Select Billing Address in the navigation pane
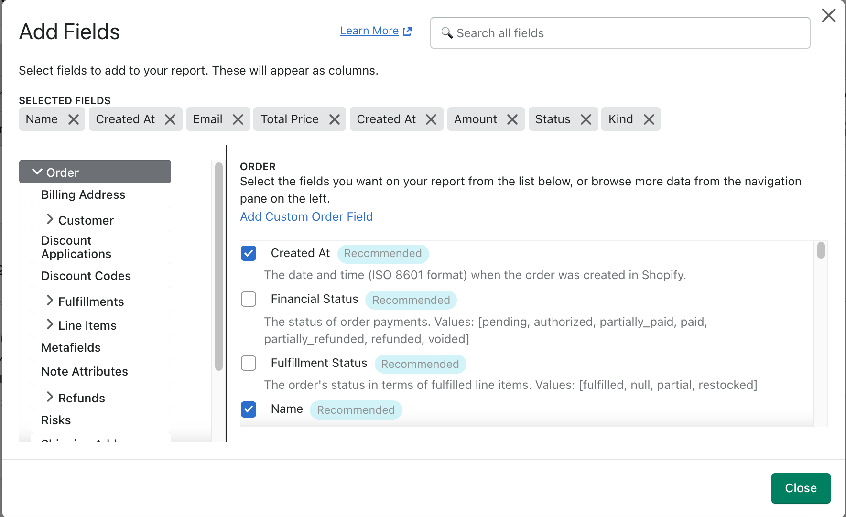The width and height of the screenshot is (846, 517). tap(83, 195)
